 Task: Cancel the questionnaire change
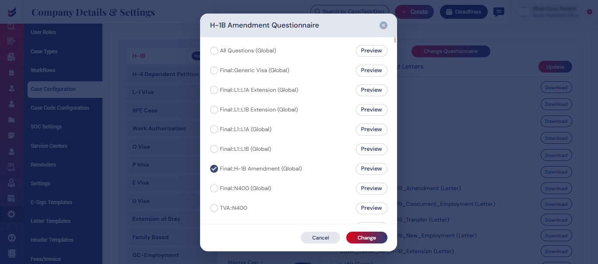(x=320, y=238)
